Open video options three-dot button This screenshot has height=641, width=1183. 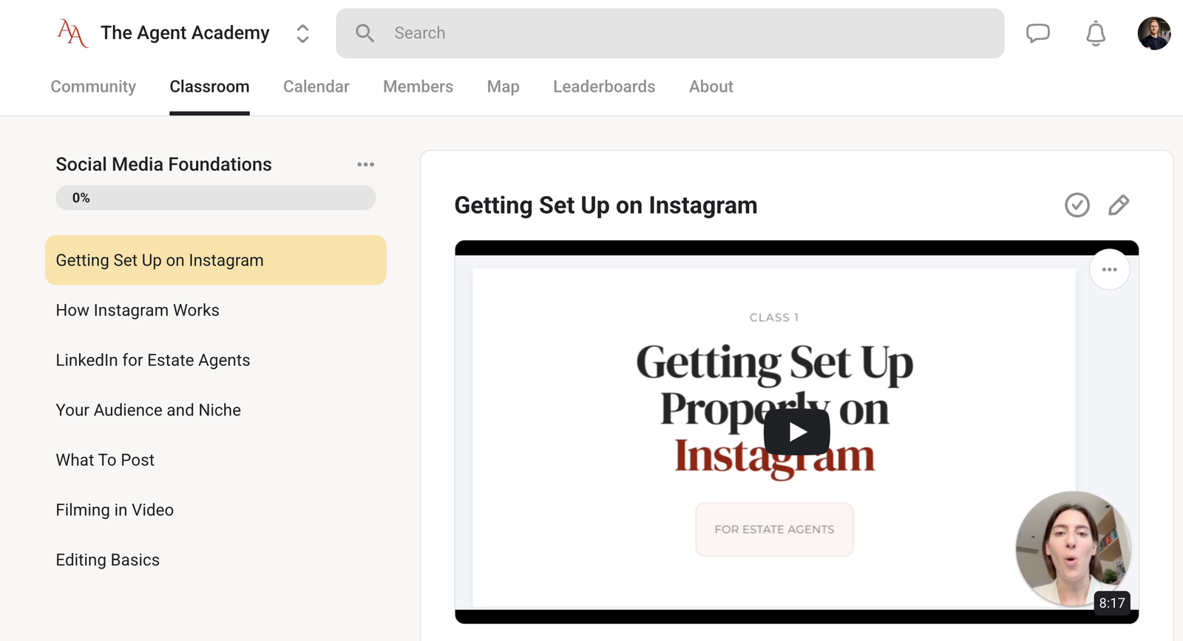click(1109, 270)
